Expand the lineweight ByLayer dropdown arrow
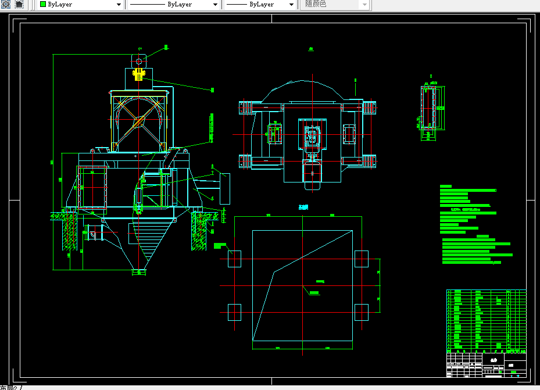 pyautogui.click(x=291, y=5)
